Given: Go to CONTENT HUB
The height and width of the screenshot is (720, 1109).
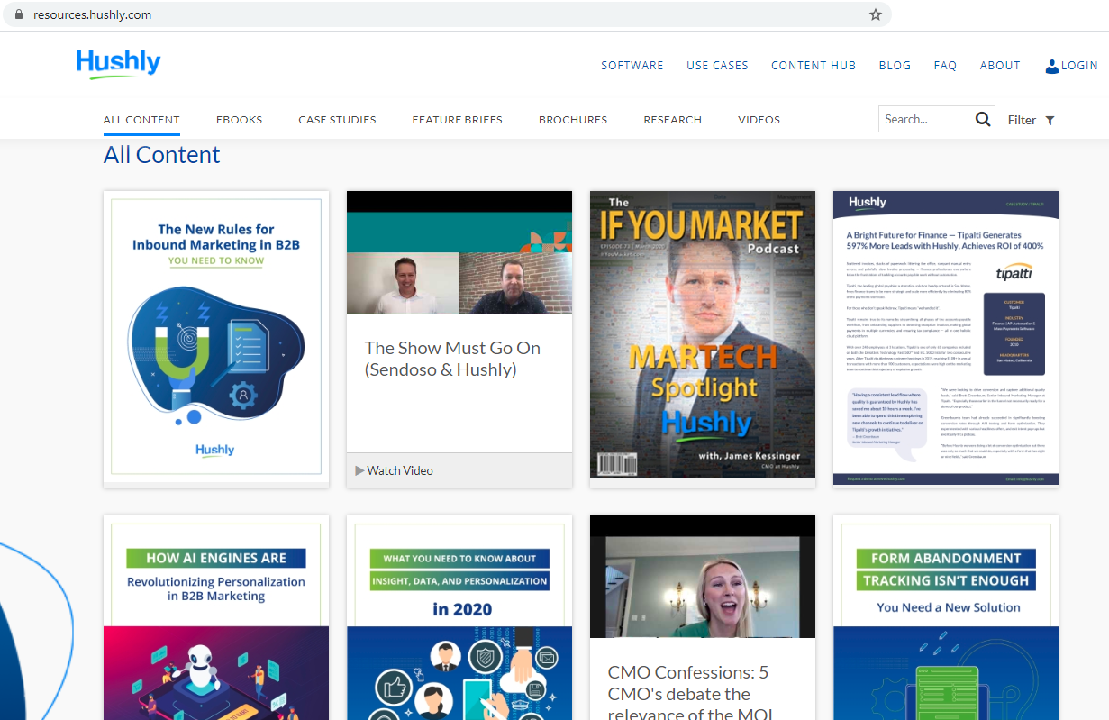Looking at the screenshot, I should click(814, 66).
